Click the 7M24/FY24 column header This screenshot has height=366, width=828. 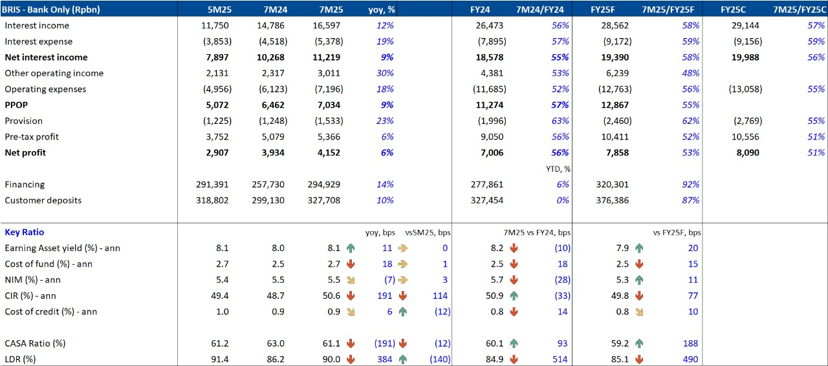click(x=539, y=9)
